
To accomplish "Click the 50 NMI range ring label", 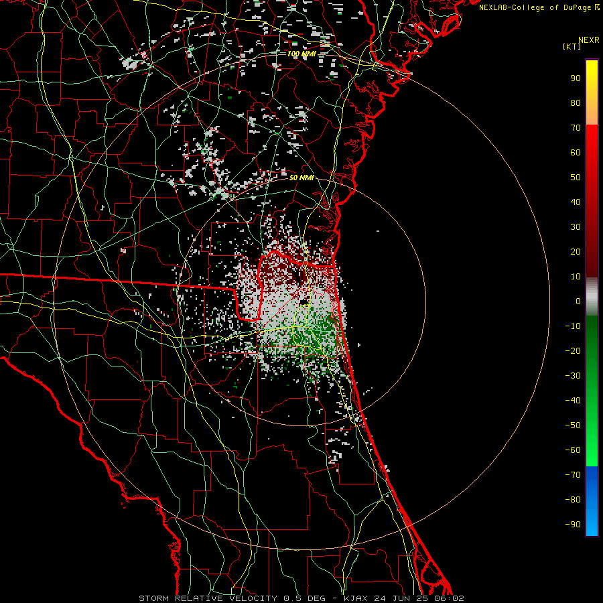I will [x=301, y=178].
